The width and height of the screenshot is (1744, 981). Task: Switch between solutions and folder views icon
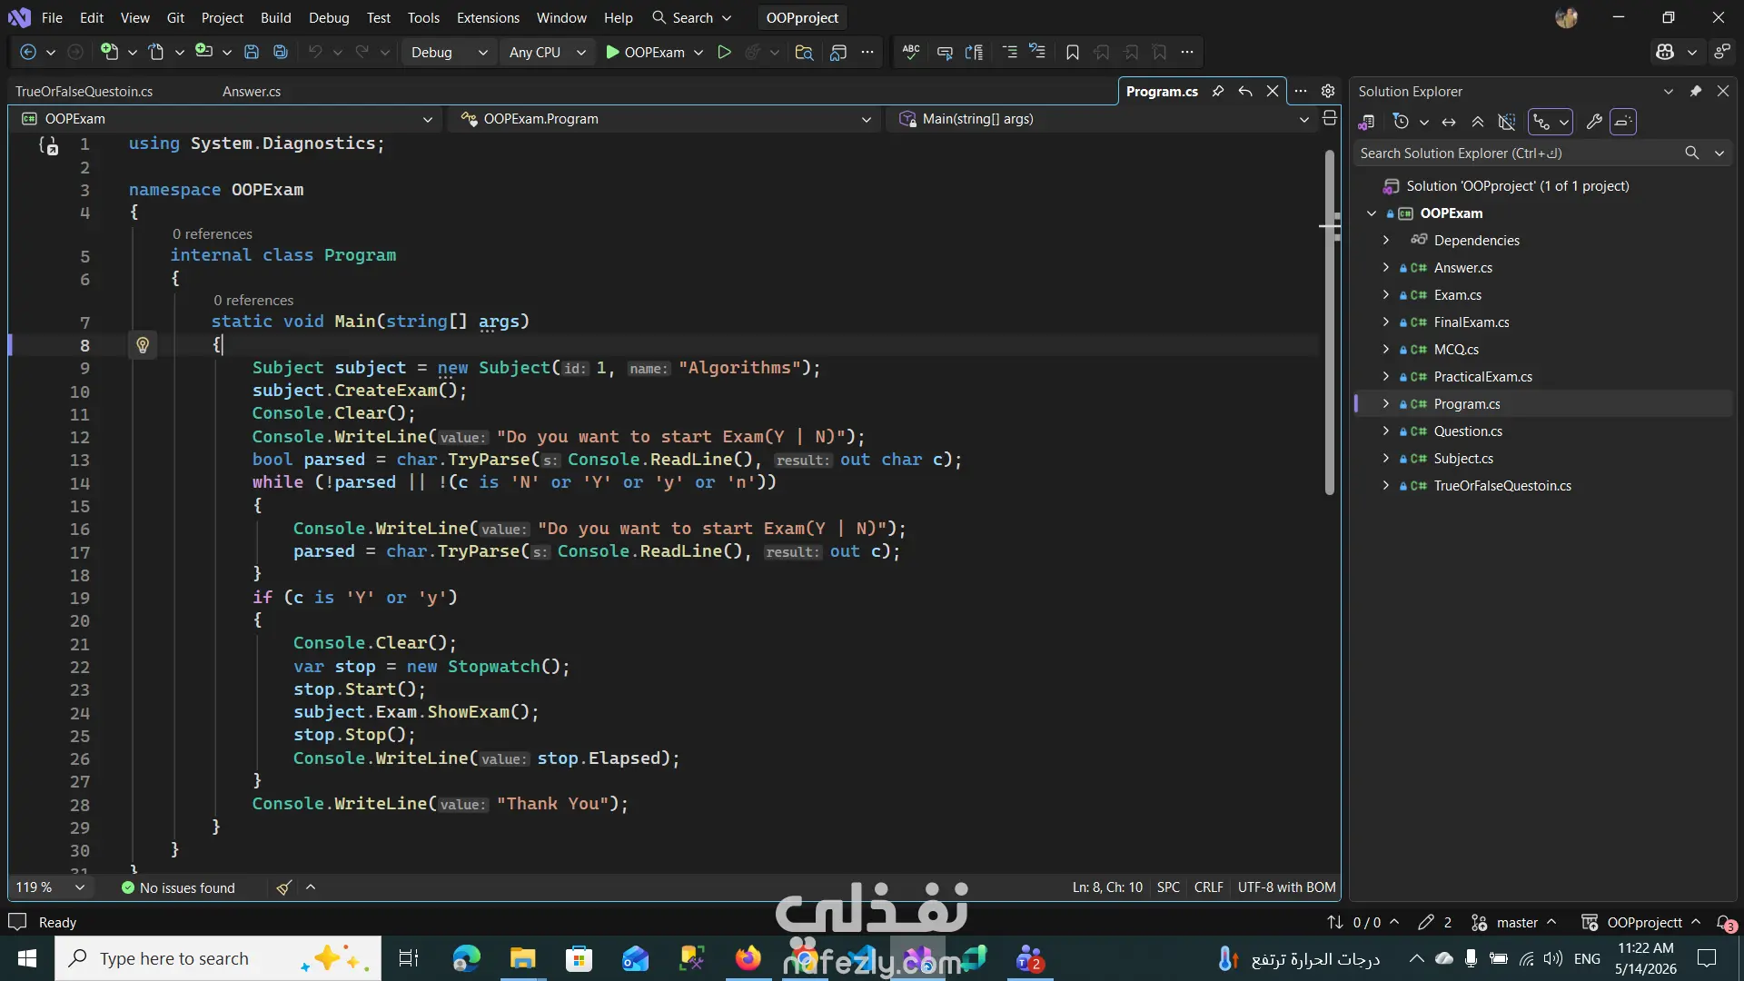tap(1366, 122)
